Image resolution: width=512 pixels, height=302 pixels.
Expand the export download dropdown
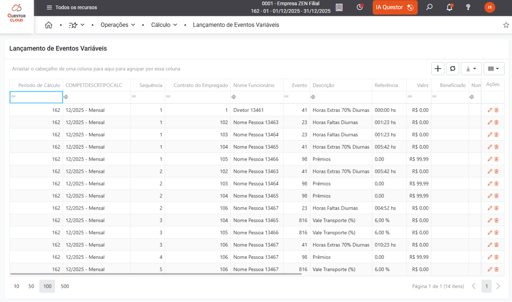click(x=471, y=69)
